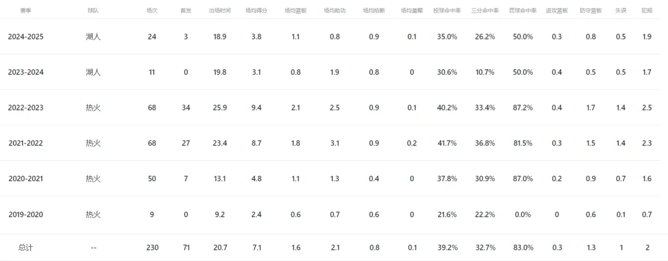
Task: Select the 总计 totals row label
Action: pyautogui.click(x=25, y=247)
